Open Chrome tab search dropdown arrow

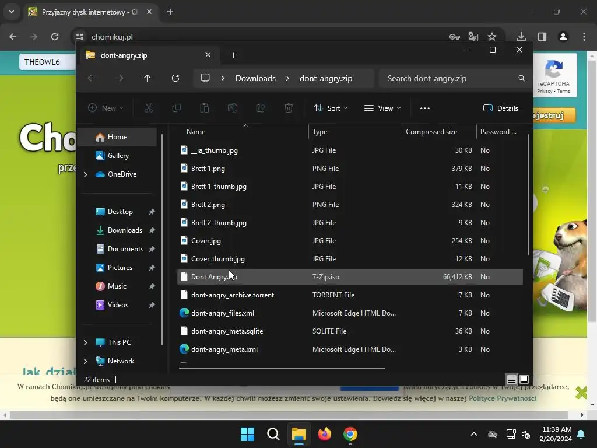(x=12, y=12)
